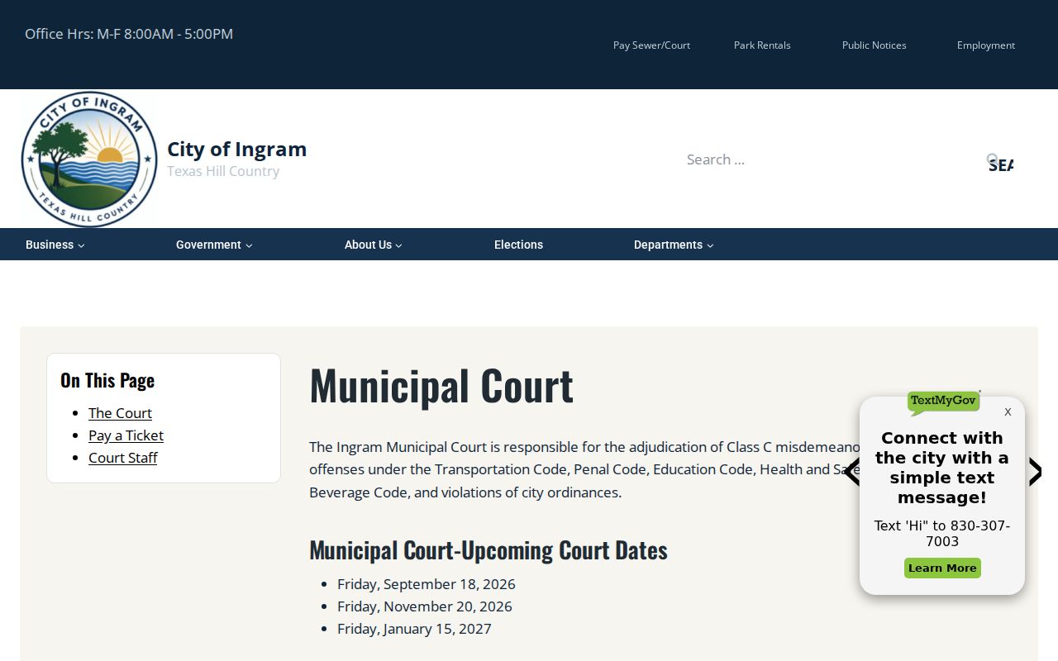Screen dimensions: 1058x661
Task: Click the previous slide left arrow
Action: [x=851, y=472]
